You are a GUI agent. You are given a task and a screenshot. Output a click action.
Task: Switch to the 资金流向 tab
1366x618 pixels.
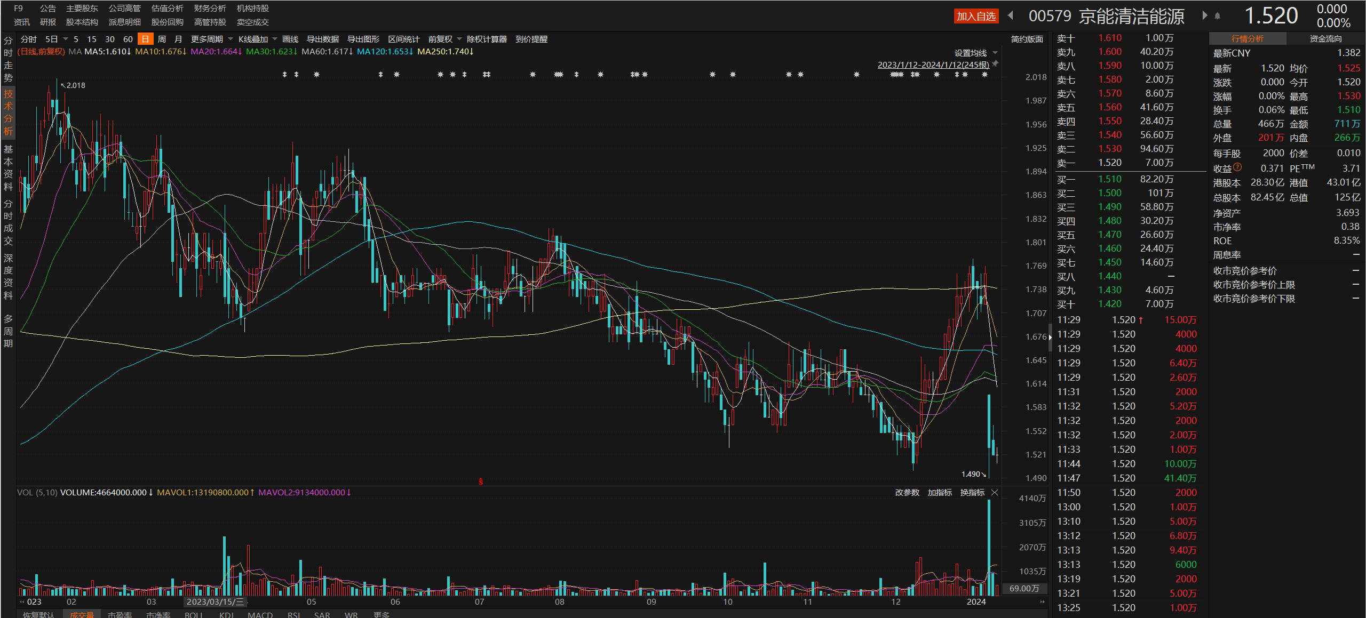[x=1325, y=39]
